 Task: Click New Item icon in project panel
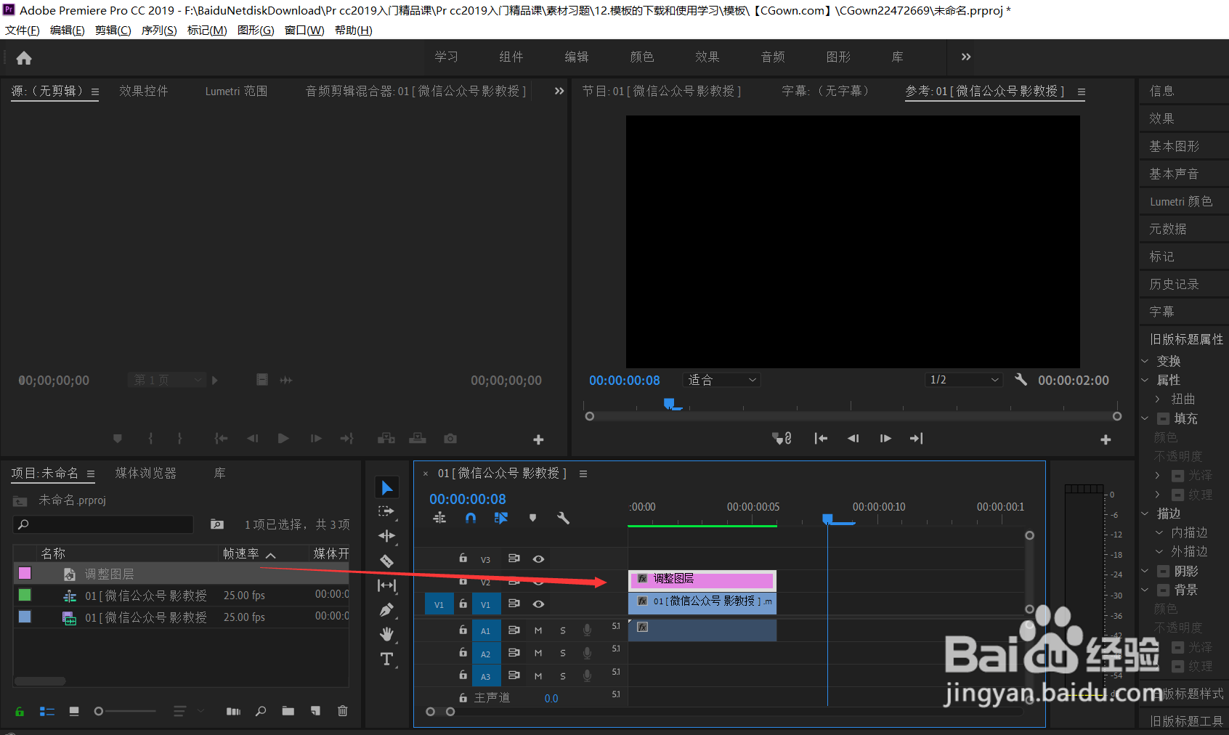pyautogui.click(x=315, y=711)
